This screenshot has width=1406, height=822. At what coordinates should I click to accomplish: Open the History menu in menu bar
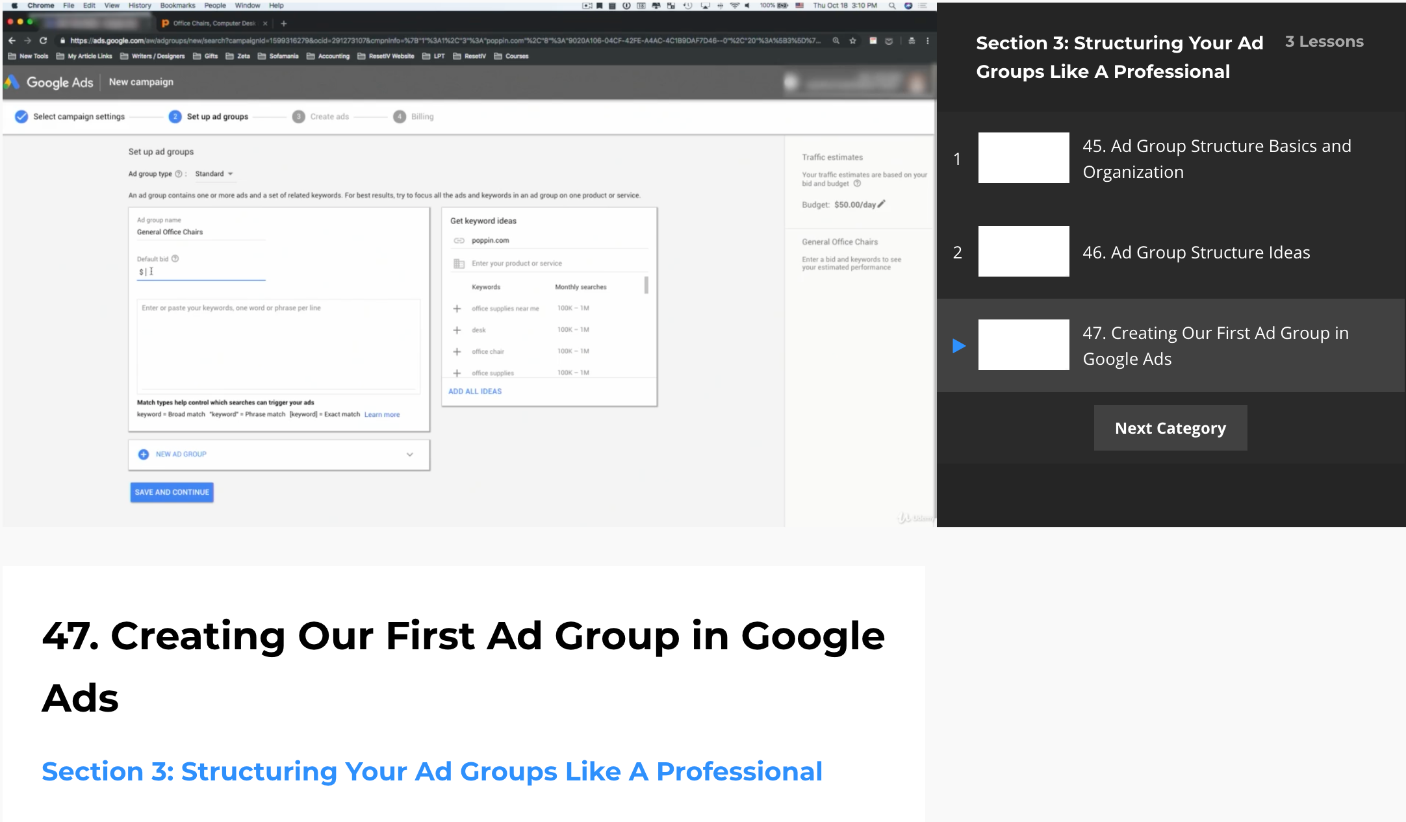coord(139,5)
